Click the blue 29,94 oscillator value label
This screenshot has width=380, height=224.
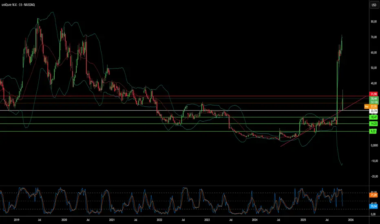(374, 206)
